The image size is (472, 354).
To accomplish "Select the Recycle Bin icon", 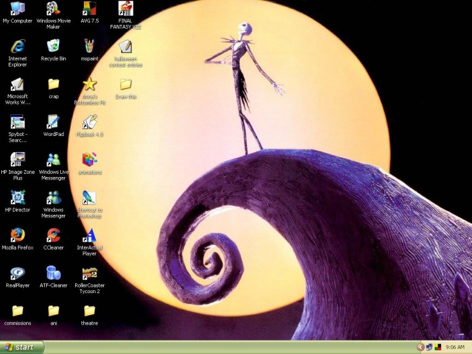I will point(53,47).
